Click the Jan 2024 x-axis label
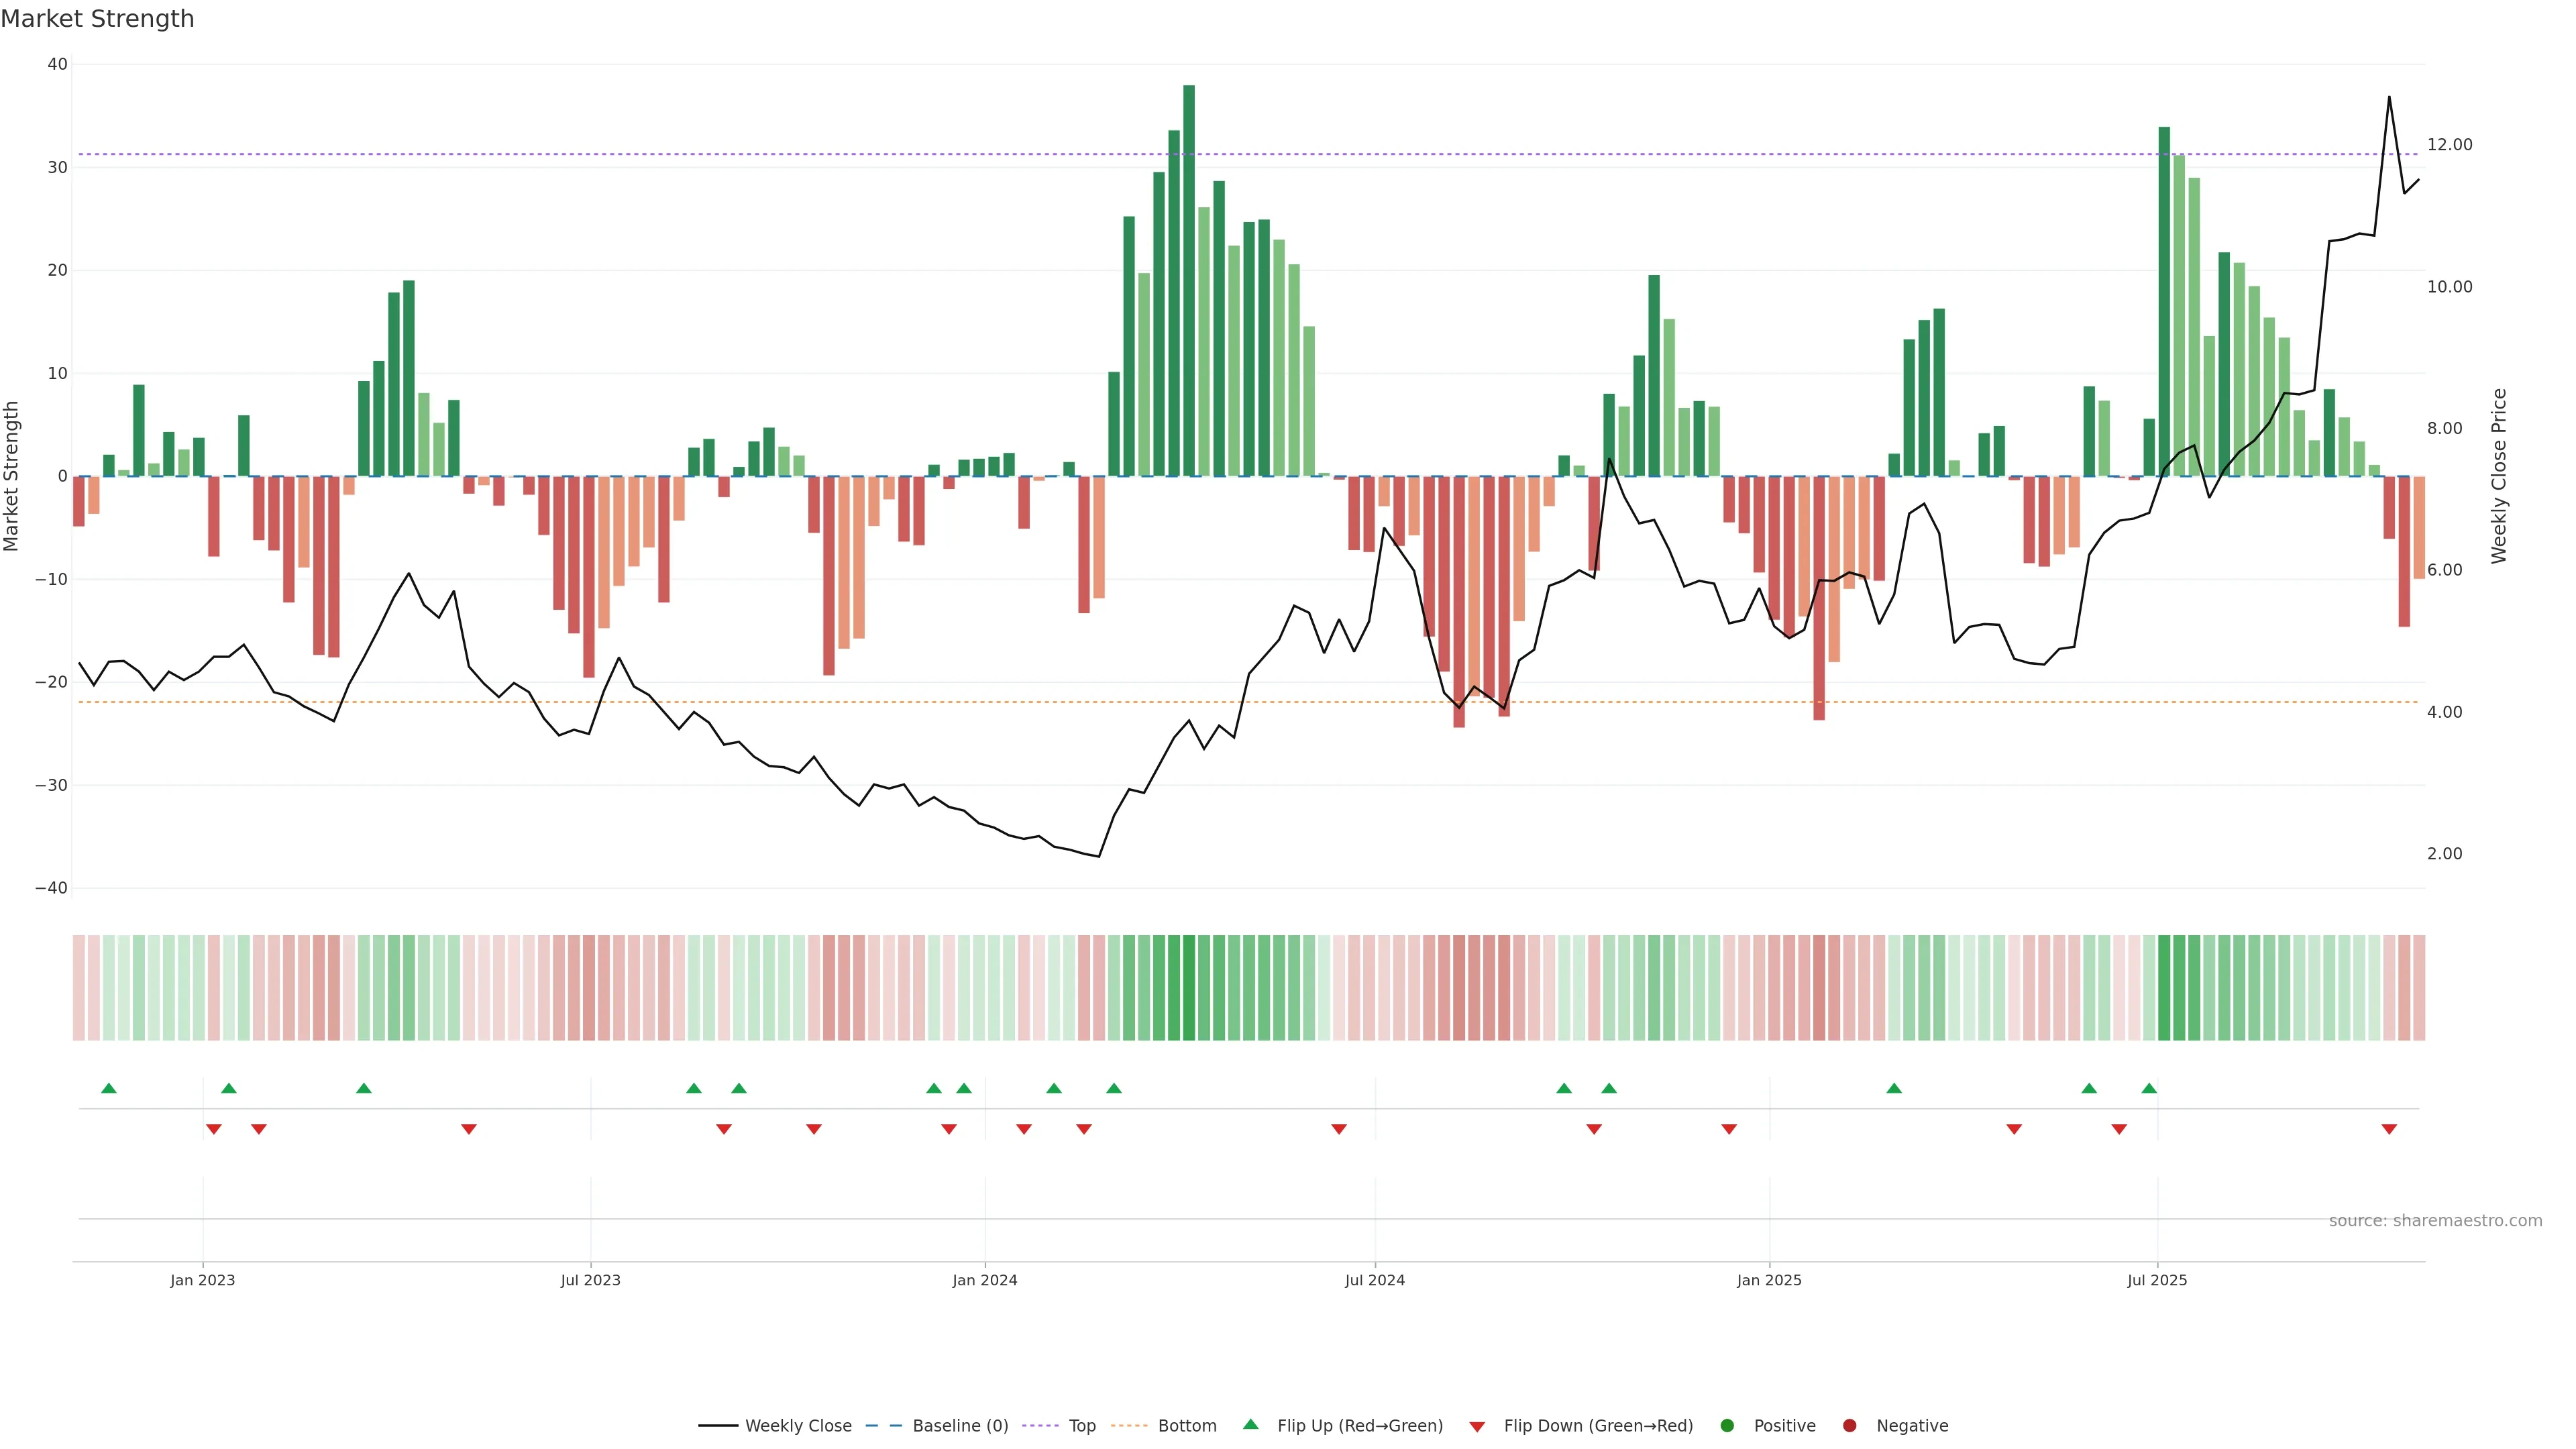Viewport: 2576px width, 1449px height. tap(984, 1280)
